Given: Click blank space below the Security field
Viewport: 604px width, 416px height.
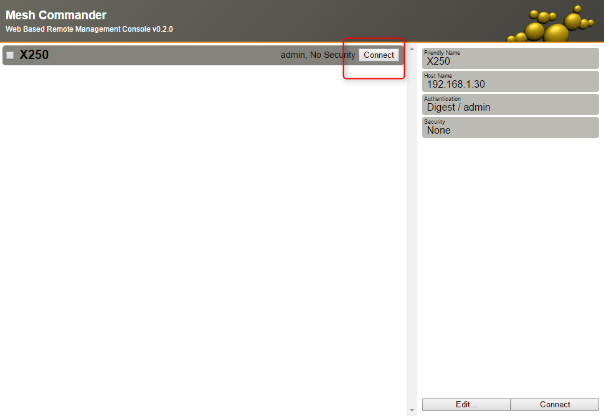Looking at the screenshot, I should point(510,261).
